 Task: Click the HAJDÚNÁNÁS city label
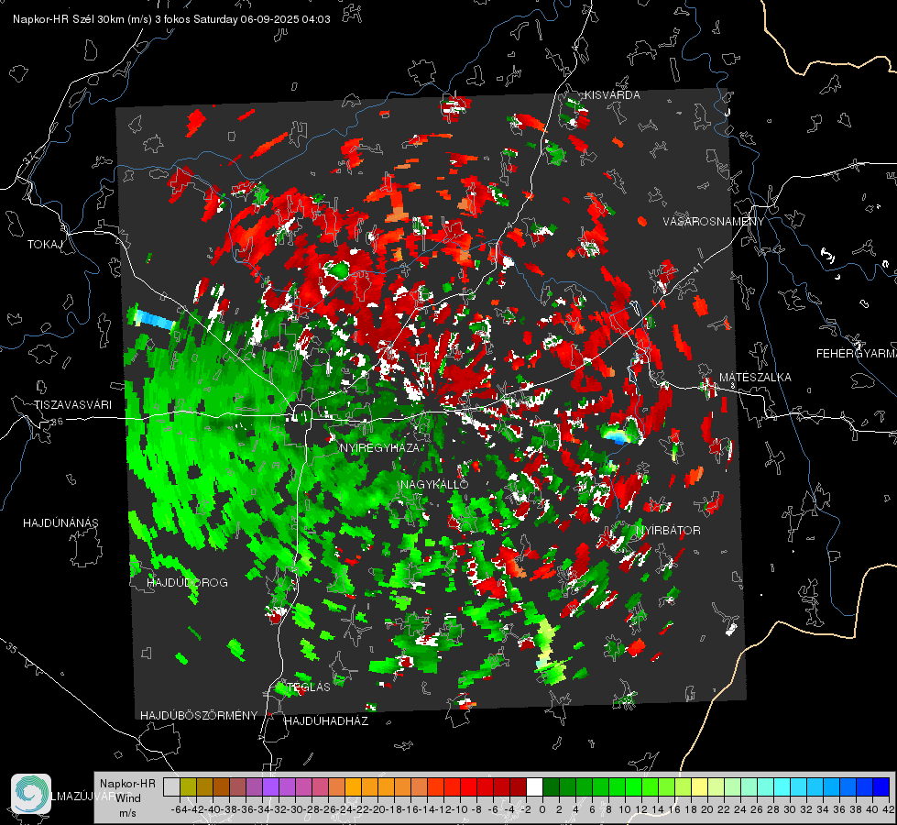point(60,522)
